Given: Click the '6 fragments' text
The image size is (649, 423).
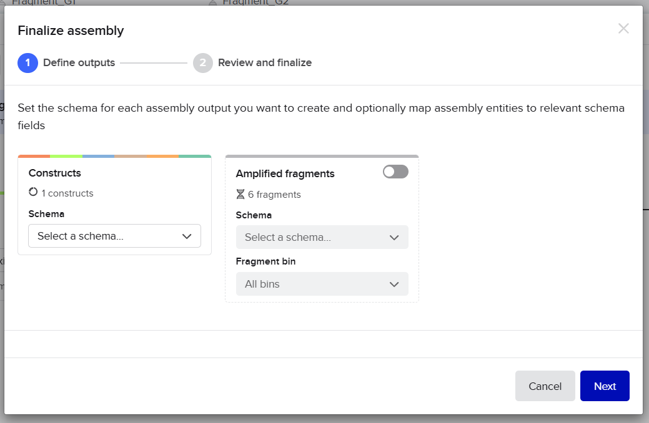Looking at the screenshot, I should pyautogui.click(x=274, y=195).
